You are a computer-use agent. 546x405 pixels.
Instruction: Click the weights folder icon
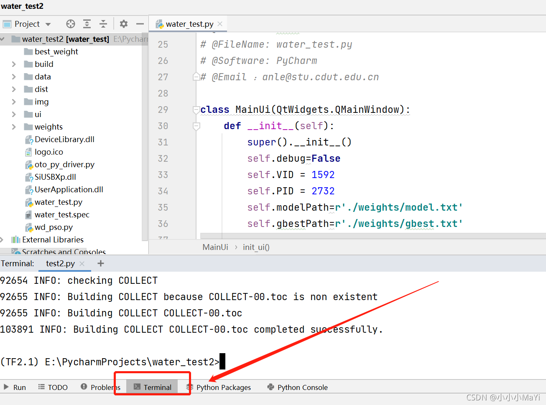(28, 127)
